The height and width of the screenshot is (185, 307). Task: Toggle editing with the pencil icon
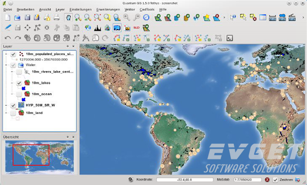[8, 28]
